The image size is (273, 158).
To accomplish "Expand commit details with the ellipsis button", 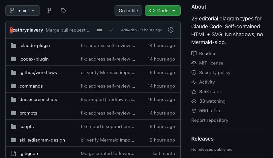I will pos(99,30).
